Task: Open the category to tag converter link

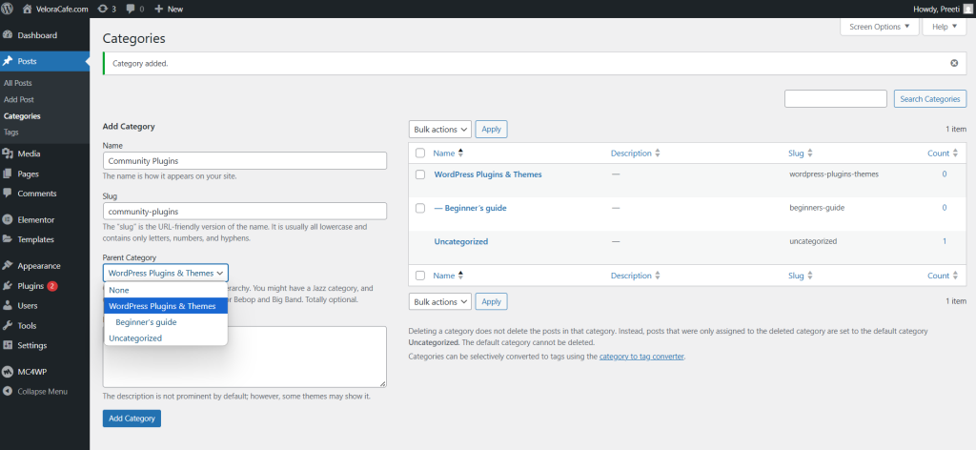Action: (641, 357)
